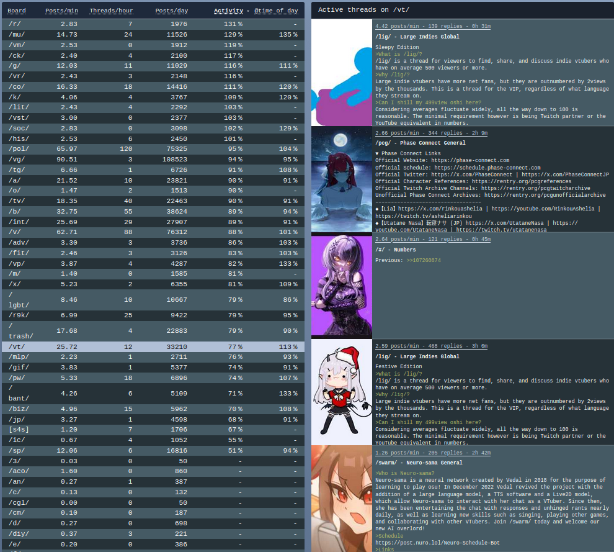Open thread link '2.59 posts/min - 468 replies'
The image size is (614, 552).
(431, 346)
